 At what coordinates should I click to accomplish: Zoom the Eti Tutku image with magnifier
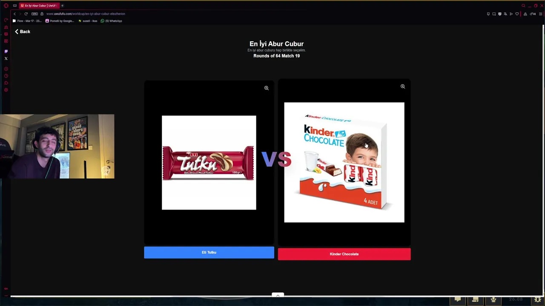coord(267,88)
